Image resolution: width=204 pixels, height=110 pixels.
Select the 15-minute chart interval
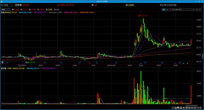point(193,10)
